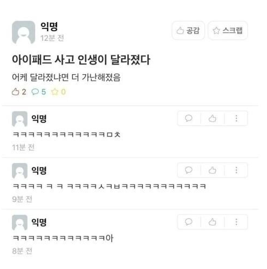267x269 pixels.
Task: Click first commenter's profile avatar
Action: (x=19, y=119)
